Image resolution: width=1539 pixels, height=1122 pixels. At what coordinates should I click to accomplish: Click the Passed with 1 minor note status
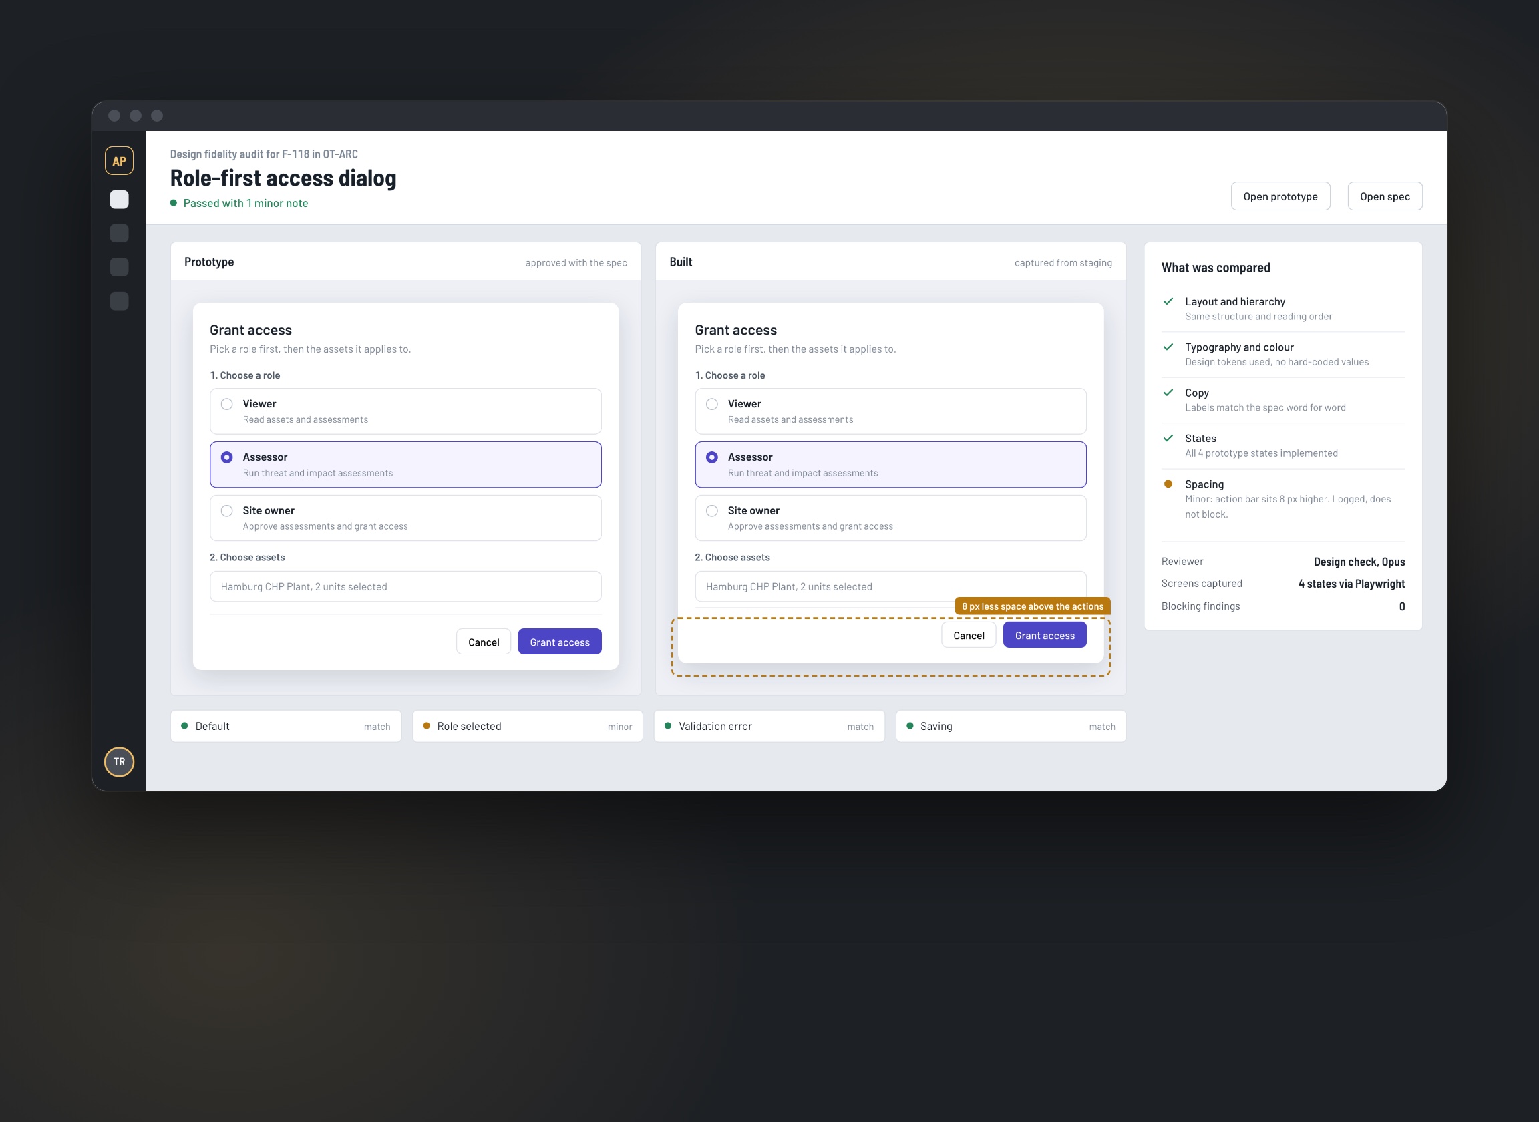(239, 203)
